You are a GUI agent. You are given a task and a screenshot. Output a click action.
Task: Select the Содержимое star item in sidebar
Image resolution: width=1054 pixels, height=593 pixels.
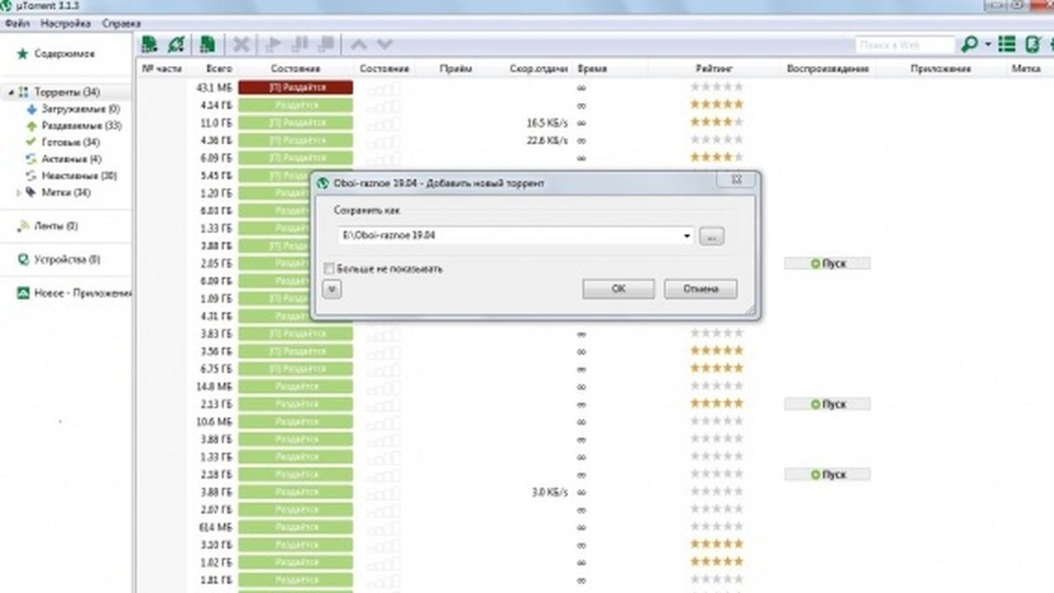click(x=63, y=54)
